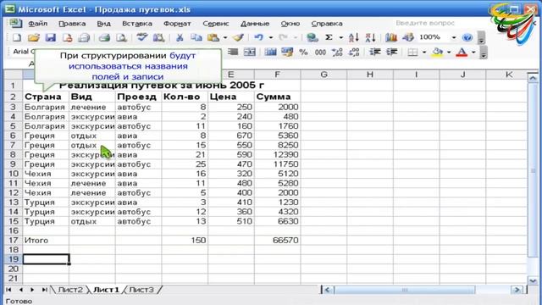Apply font color red A

pyautogui.click(x=462, y=53)
